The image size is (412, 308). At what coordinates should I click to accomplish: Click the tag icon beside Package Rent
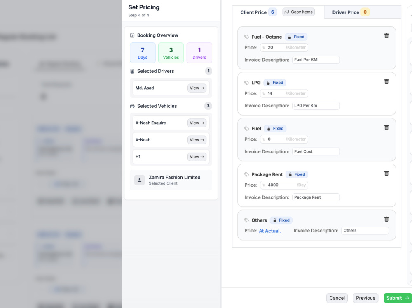coord(246,174)
